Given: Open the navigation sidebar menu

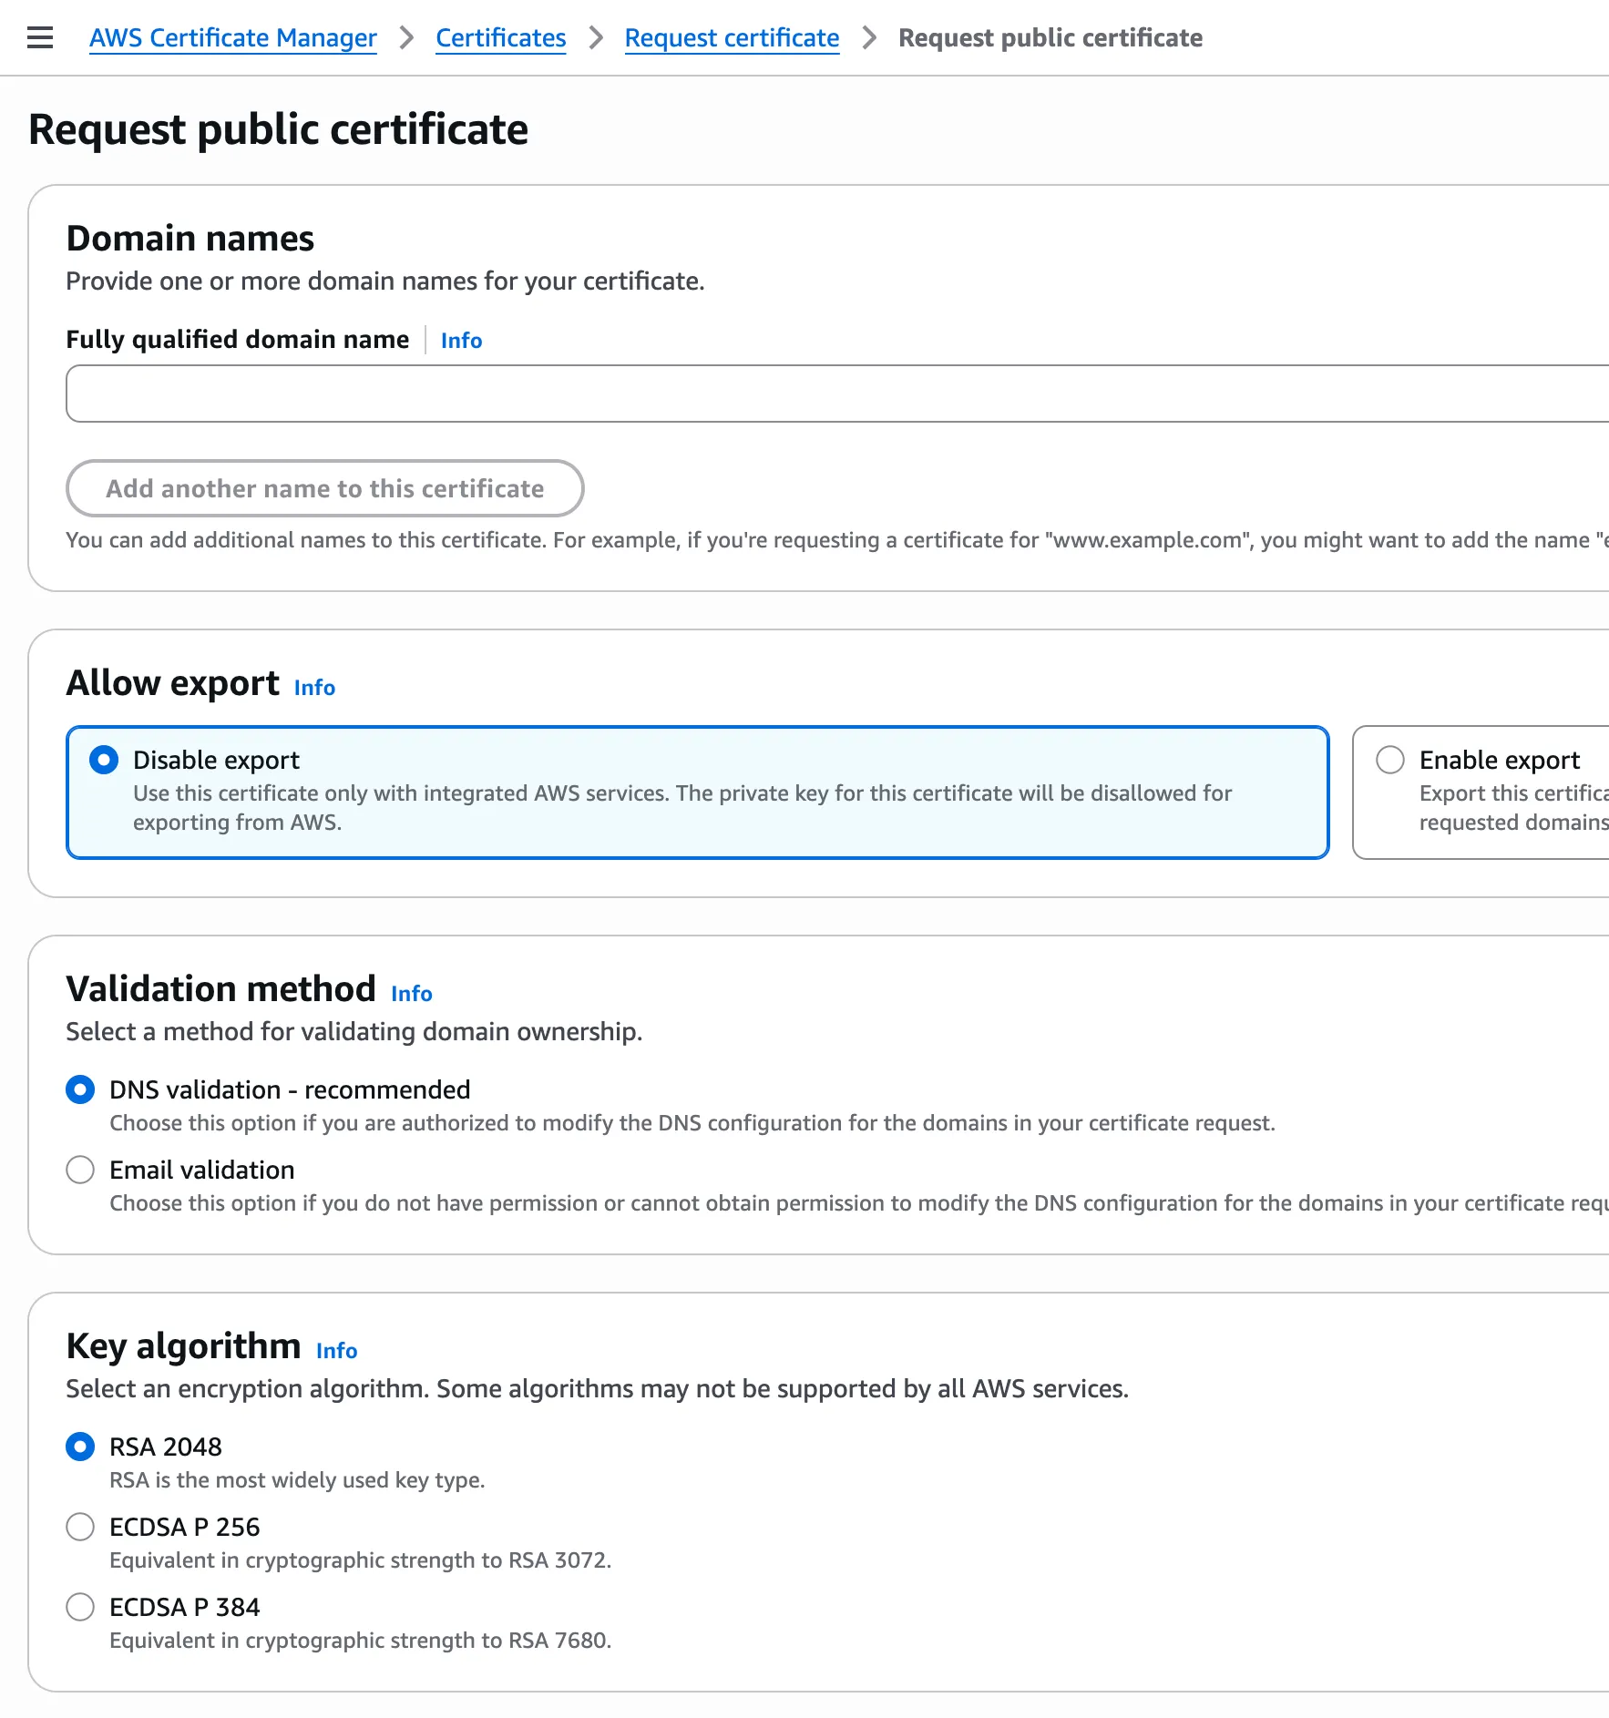Looking at the screenshot, I should 38,37.
